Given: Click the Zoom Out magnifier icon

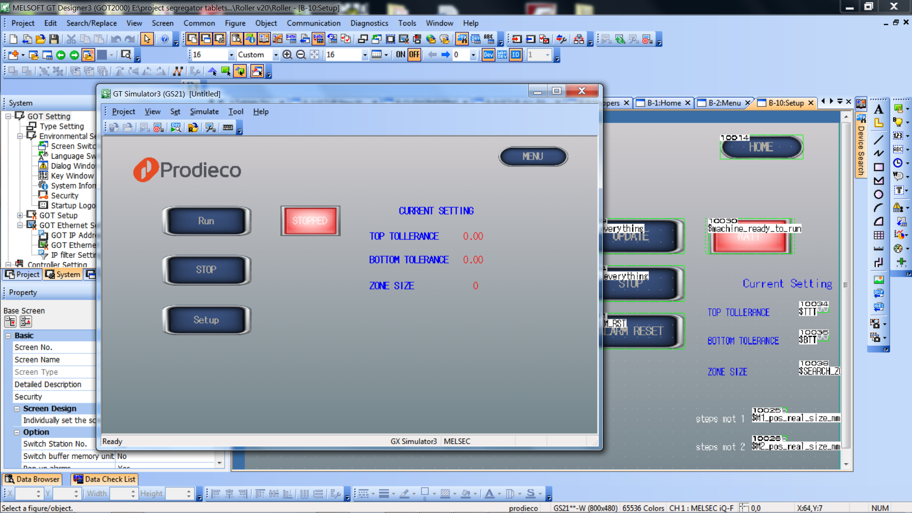Looking at the screenshot, I should [x=301, y=55].
